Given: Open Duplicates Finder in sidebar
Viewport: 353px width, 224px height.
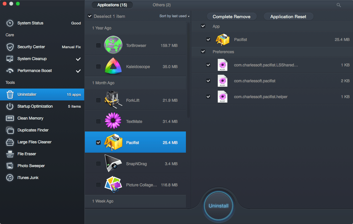Looking at the screenshot, I should click(x=42, y=130).
